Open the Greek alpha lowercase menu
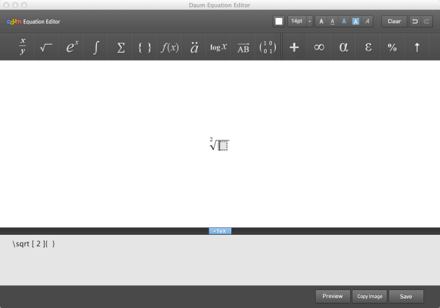440x308 pixels. [x=343, y=47]
